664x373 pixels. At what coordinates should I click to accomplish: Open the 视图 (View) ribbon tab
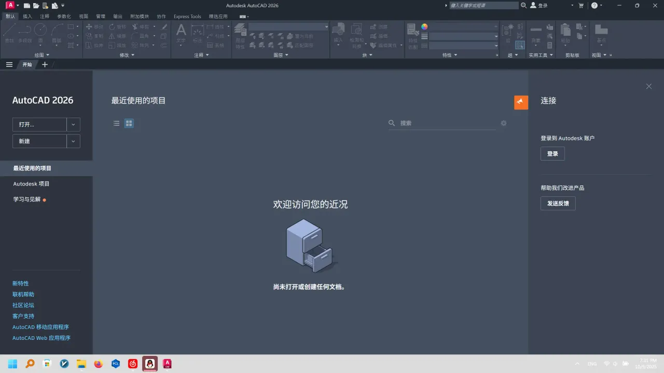pyautogui.click(x=84, y=17)
